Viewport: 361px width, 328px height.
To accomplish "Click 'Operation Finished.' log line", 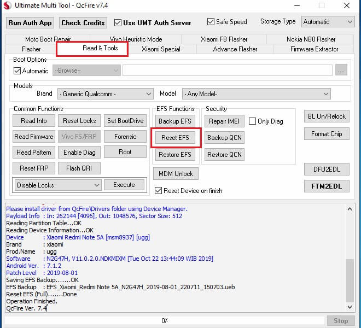I will coord(32,301).
